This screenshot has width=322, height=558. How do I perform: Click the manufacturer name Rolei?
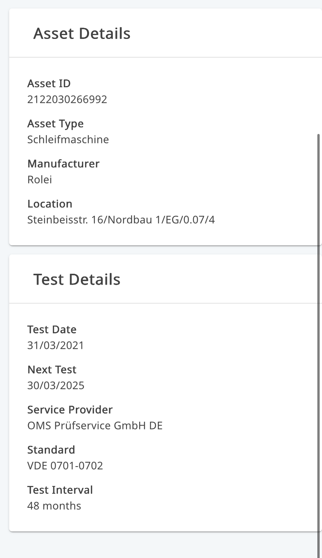(x=40, y=180)
